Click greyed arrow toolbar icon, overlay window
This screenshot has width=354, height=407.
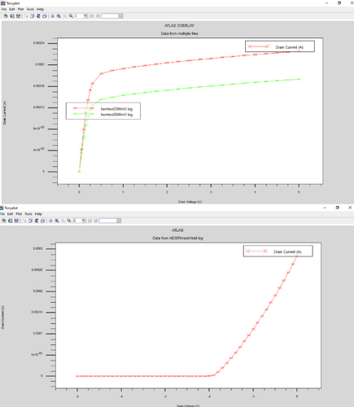[26, 16]
